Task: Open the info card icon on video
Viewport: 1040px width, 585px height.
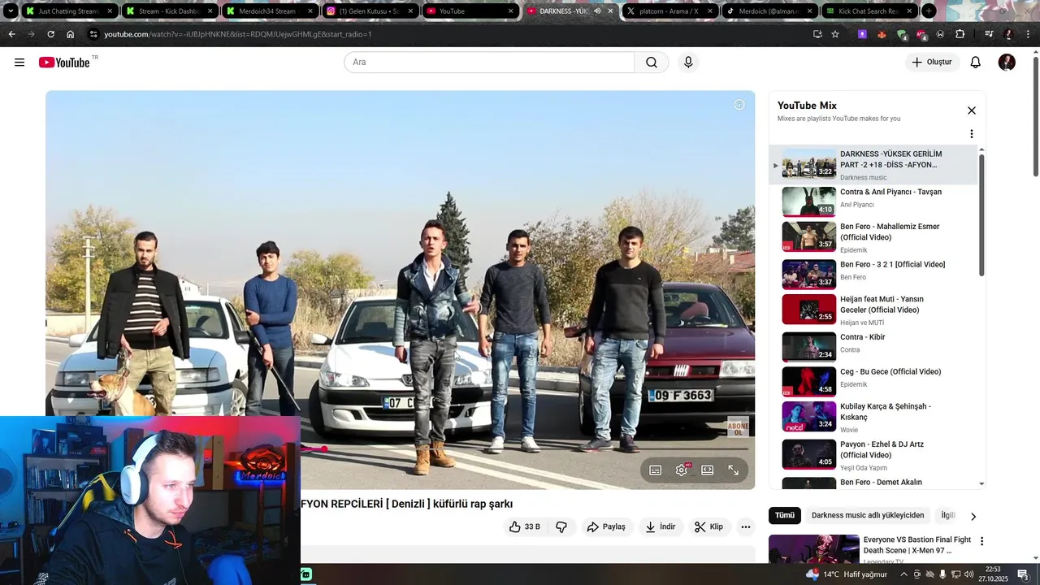Action: (x=739, y=105)
